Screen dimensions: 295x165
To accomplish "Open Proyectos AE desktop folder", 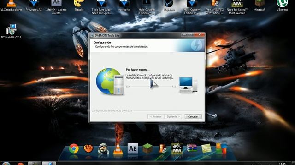I will (34, 5).
